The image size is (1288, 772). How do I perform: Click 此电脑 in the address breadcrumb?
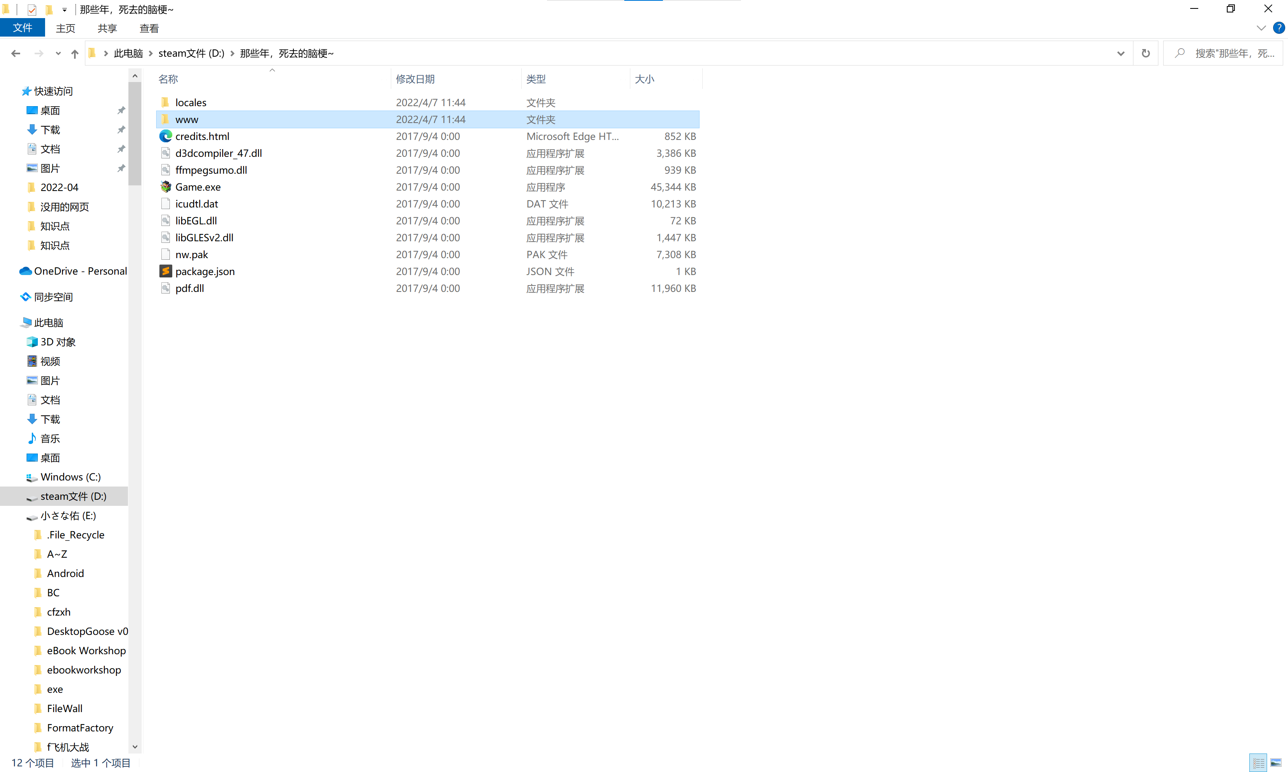pos(128,53)
